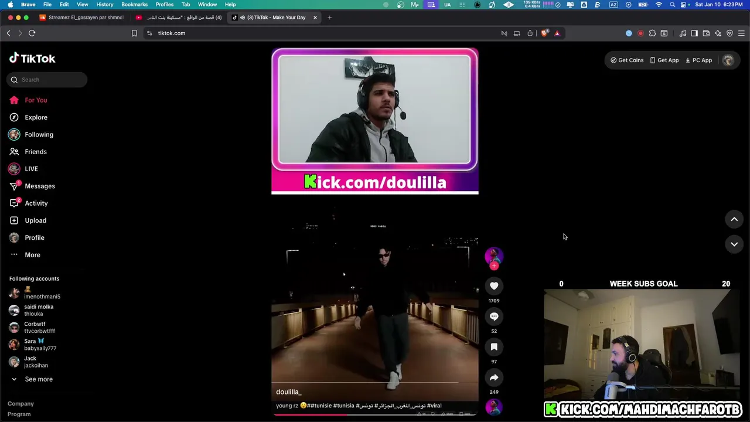
Task: Open the video sound disc thumbnail
Action: coord(494,407)
